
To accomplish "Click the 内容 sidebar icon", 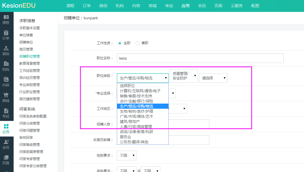I will pos(6,82).
